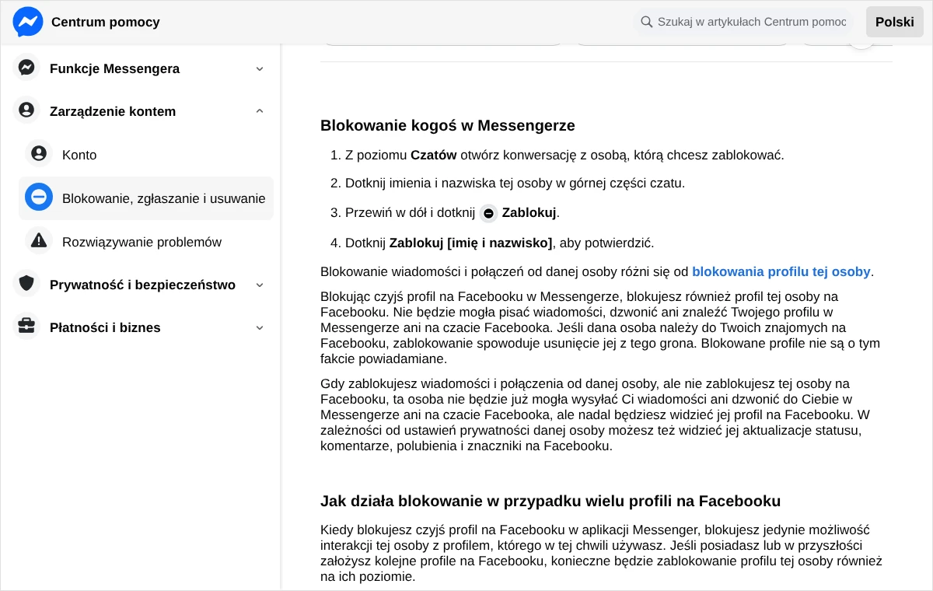Click step 1 text about Czatów

click(564, 155)
